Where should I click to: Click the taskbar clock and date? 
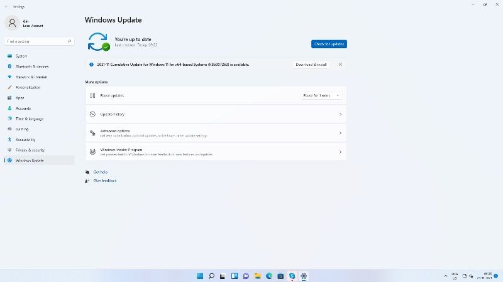pos(485,276)
